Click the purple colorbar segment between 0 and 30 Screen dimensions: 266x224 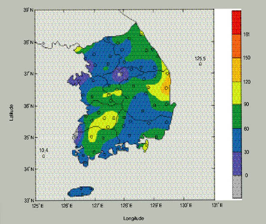click(237, 163)
